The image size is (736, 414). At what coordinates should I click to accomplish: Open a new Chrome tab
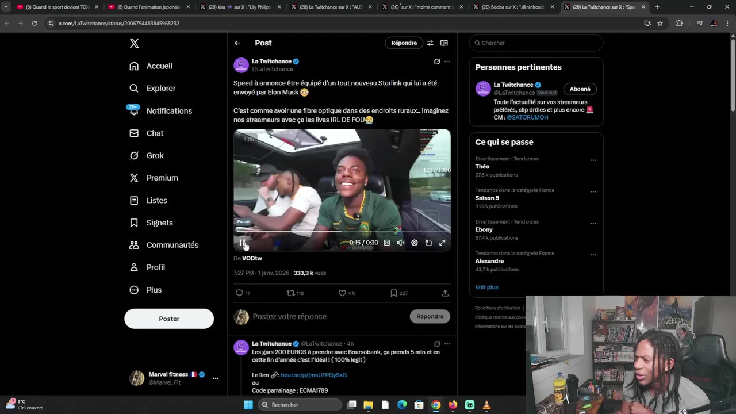click(657, 7)
